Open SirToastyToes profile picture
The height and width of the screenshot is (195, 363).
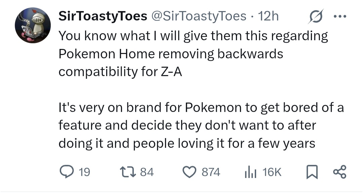(33, 26)
